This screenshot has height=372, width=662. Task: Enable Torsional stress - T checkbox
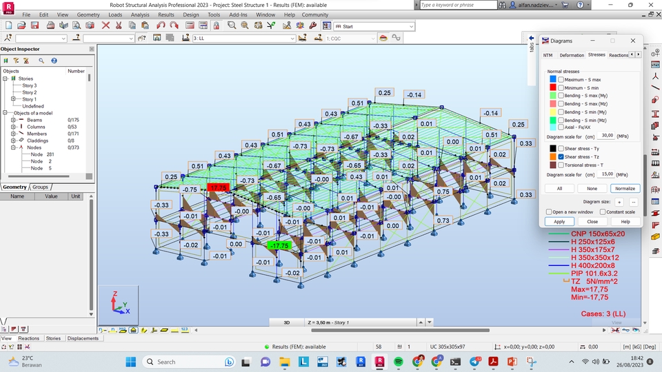pyautogui.click(x=561, y=165)
